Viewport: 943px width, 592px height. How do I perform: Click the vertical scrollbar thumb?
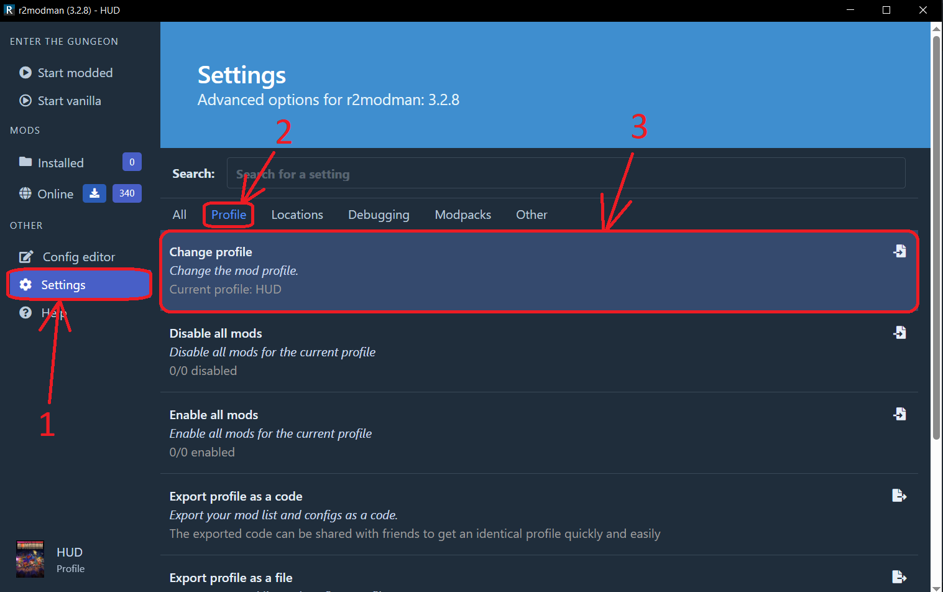click(936, 238)
